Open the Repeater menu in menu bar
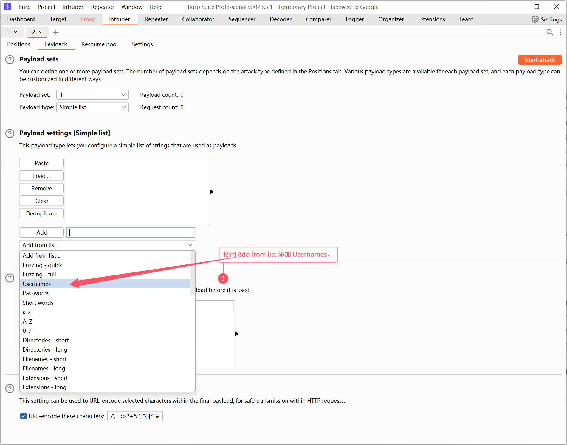This screenshot has height=445, width=567. coord(103,7)
